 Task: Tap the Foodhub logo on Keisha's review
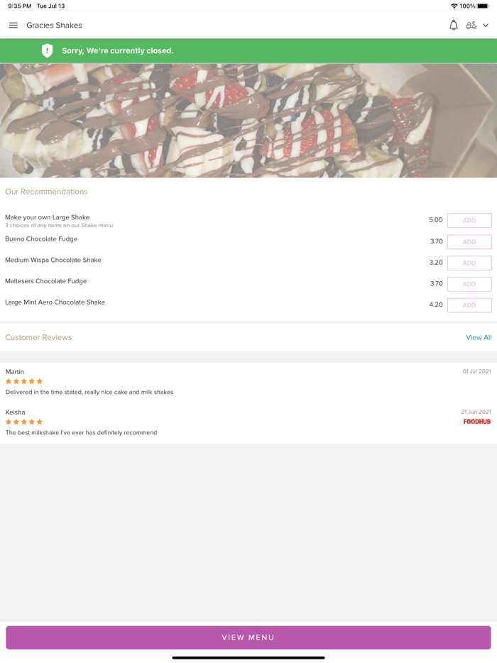coord(476,422)
